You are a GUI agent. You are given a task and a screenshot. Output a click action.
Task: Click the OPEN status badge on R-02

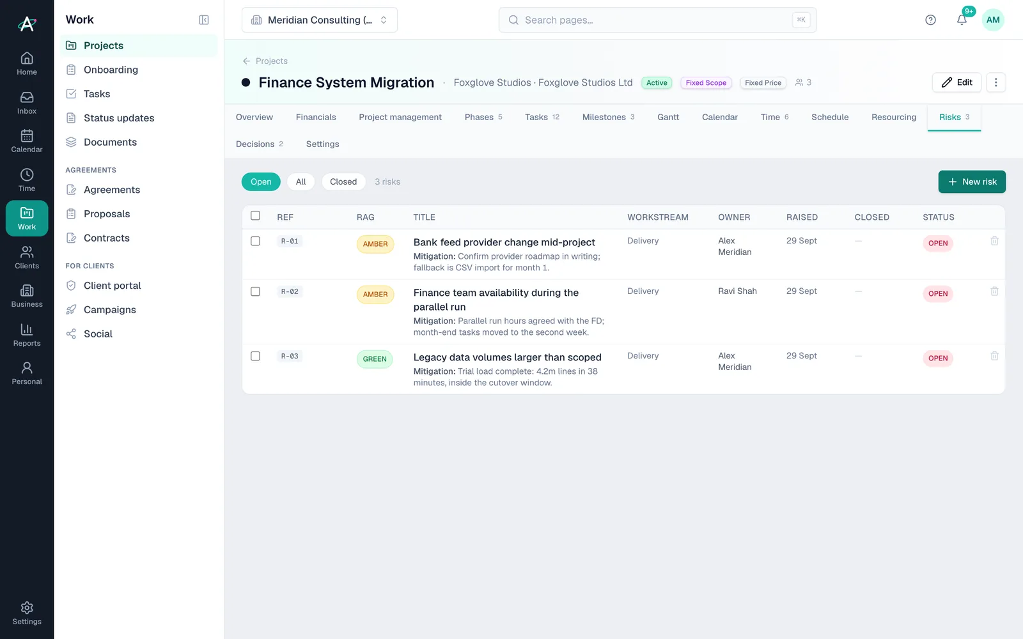tap(938, 294)
